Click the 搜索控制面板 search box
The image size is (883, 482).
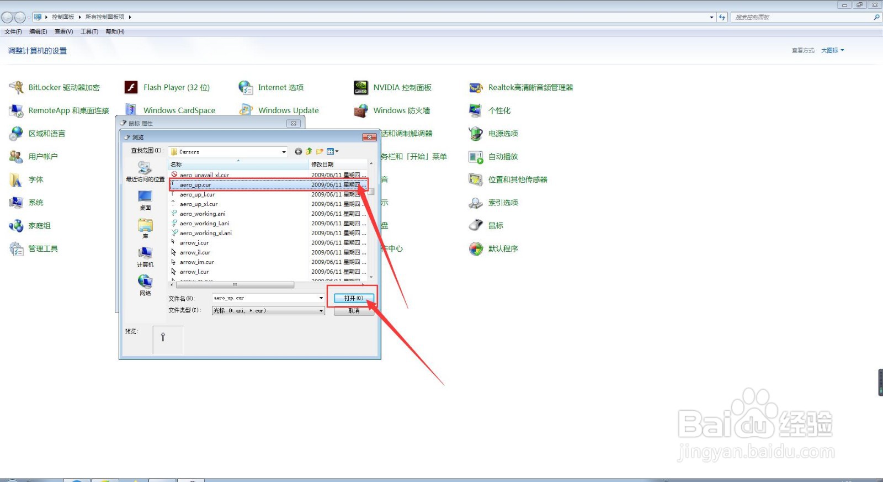(806, 17)
